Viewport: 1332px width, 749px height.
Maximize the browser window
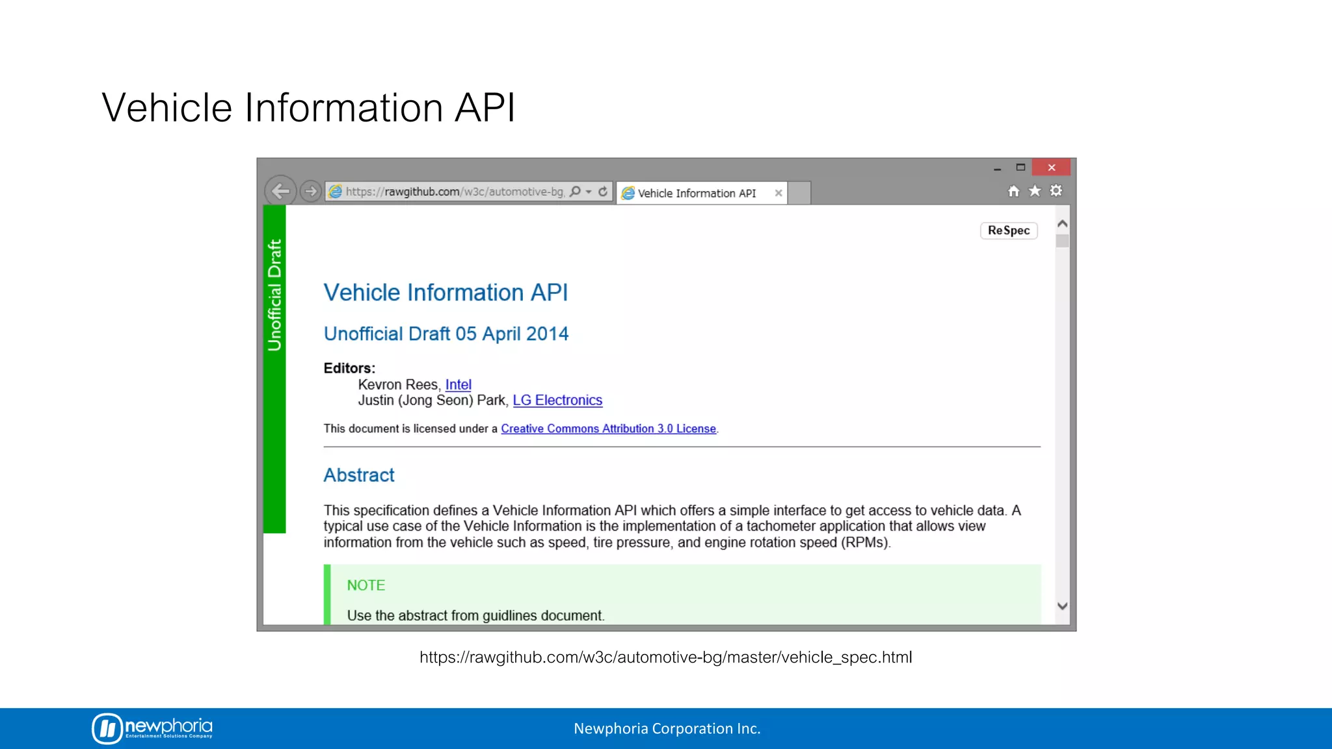pyautogui.click(x=1020, y=168)
